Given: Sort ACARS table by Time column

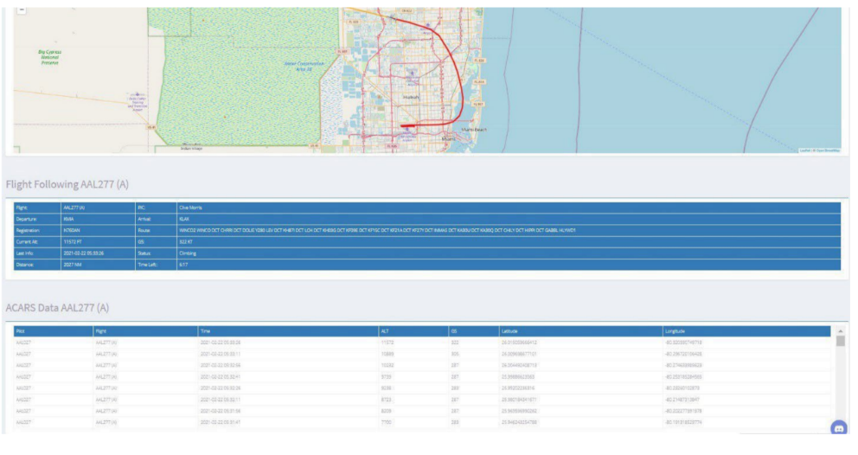Looking at the screenshot, I should tap(205, 330).
